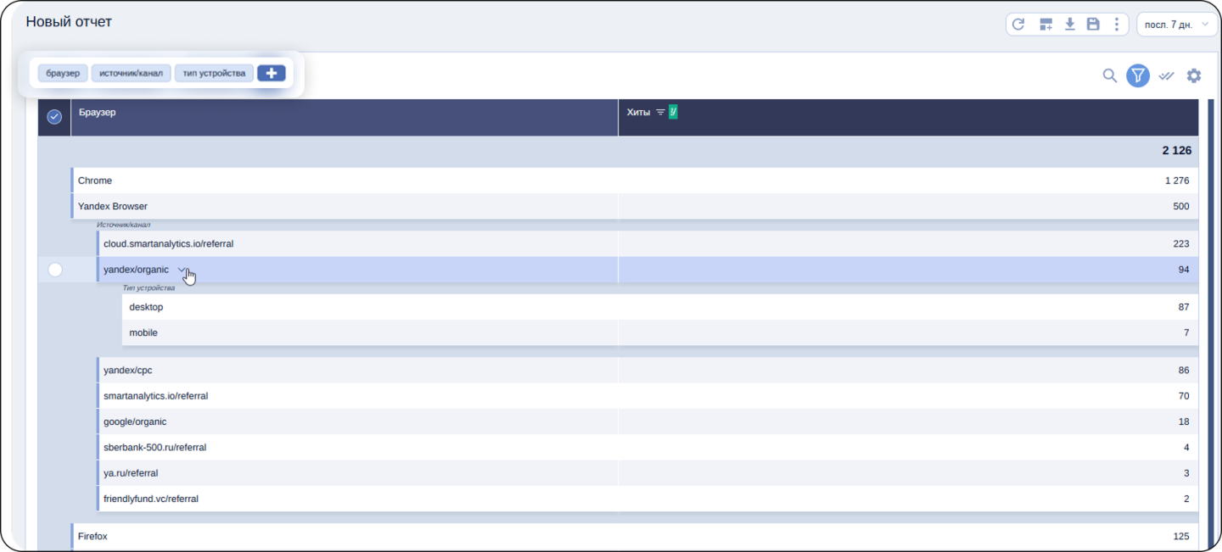Click the Тип устройства group label
Screen dimensions: 1222x552
(149, 288)
